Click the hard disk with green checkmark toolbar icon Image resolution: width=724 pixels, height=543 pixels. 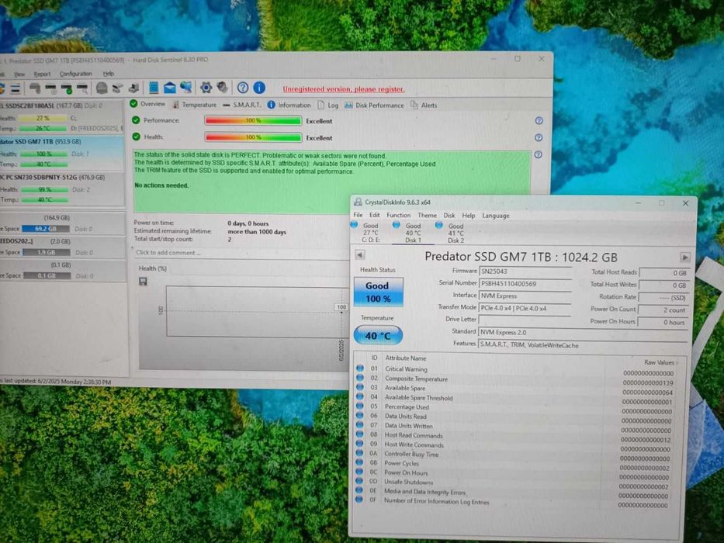pyautogui.click(x=67, y=88)
